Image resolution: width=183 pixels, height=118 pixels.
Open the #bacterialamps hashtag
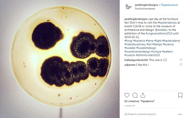[167, 23]
